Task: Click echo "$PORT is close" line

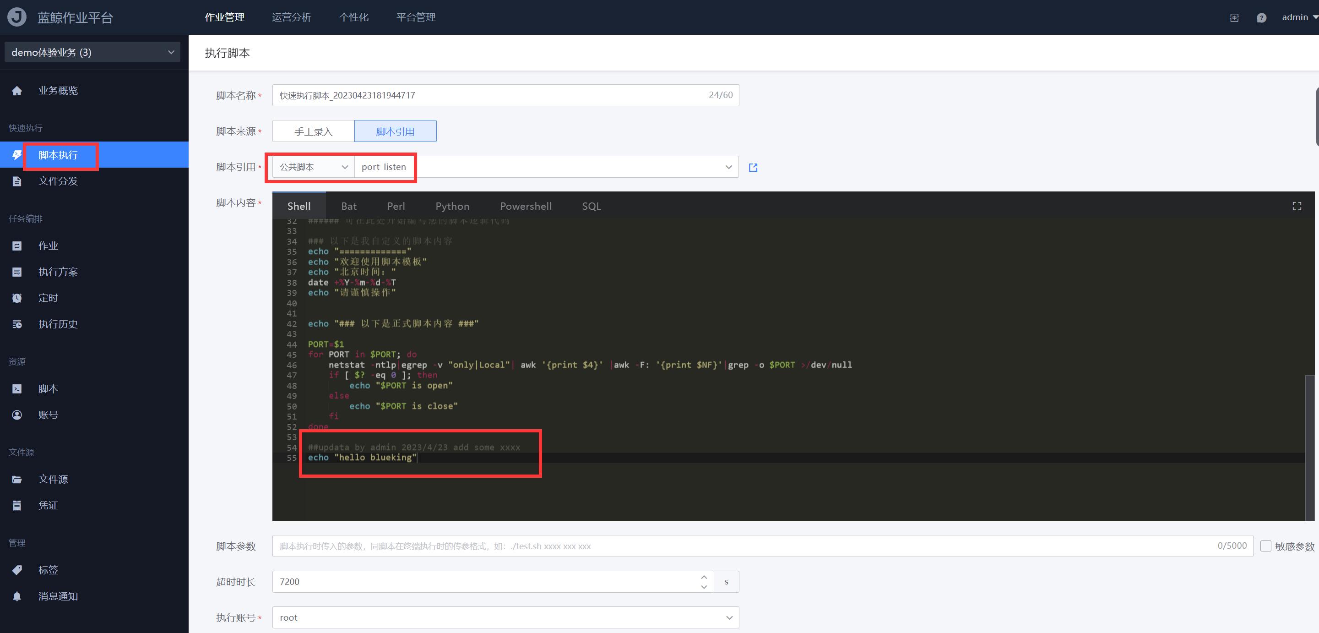Action: click(403, 406)
